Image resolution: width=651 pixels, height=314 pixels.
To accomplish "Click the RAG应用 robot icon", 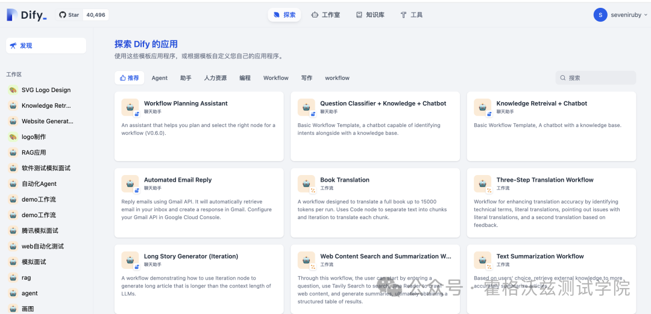I will (13, 152).
